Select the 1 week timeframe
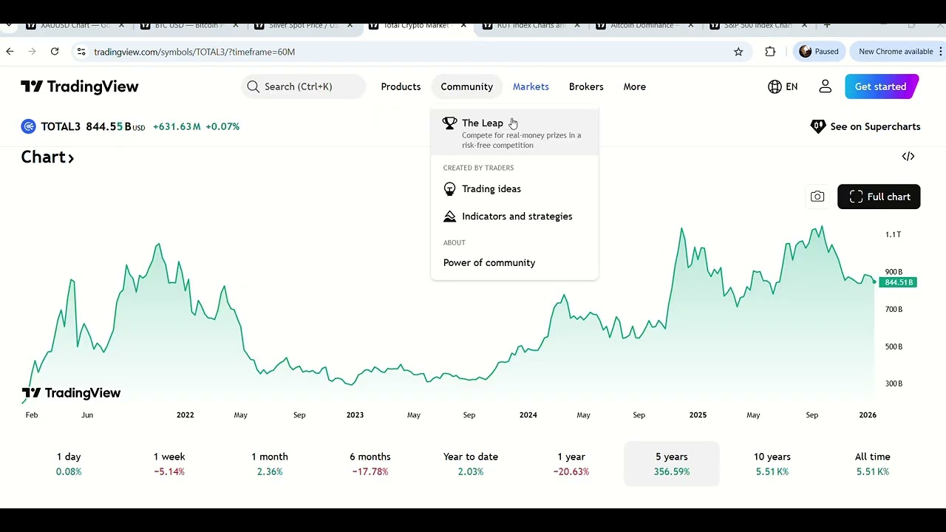This screenshot has height=532, width=946. pos(169,464)
